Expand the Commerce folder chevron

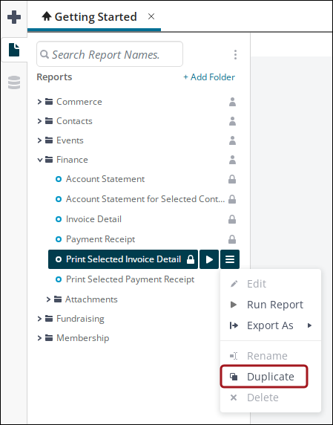(39, 102)
